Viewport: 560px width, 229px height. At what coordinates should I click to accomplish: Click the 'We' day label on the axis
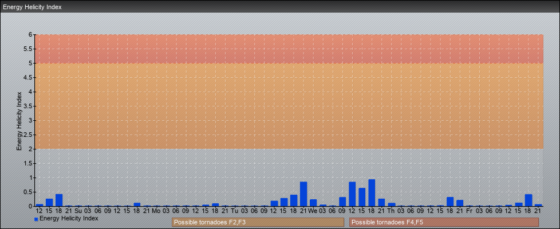click(313, 211)
